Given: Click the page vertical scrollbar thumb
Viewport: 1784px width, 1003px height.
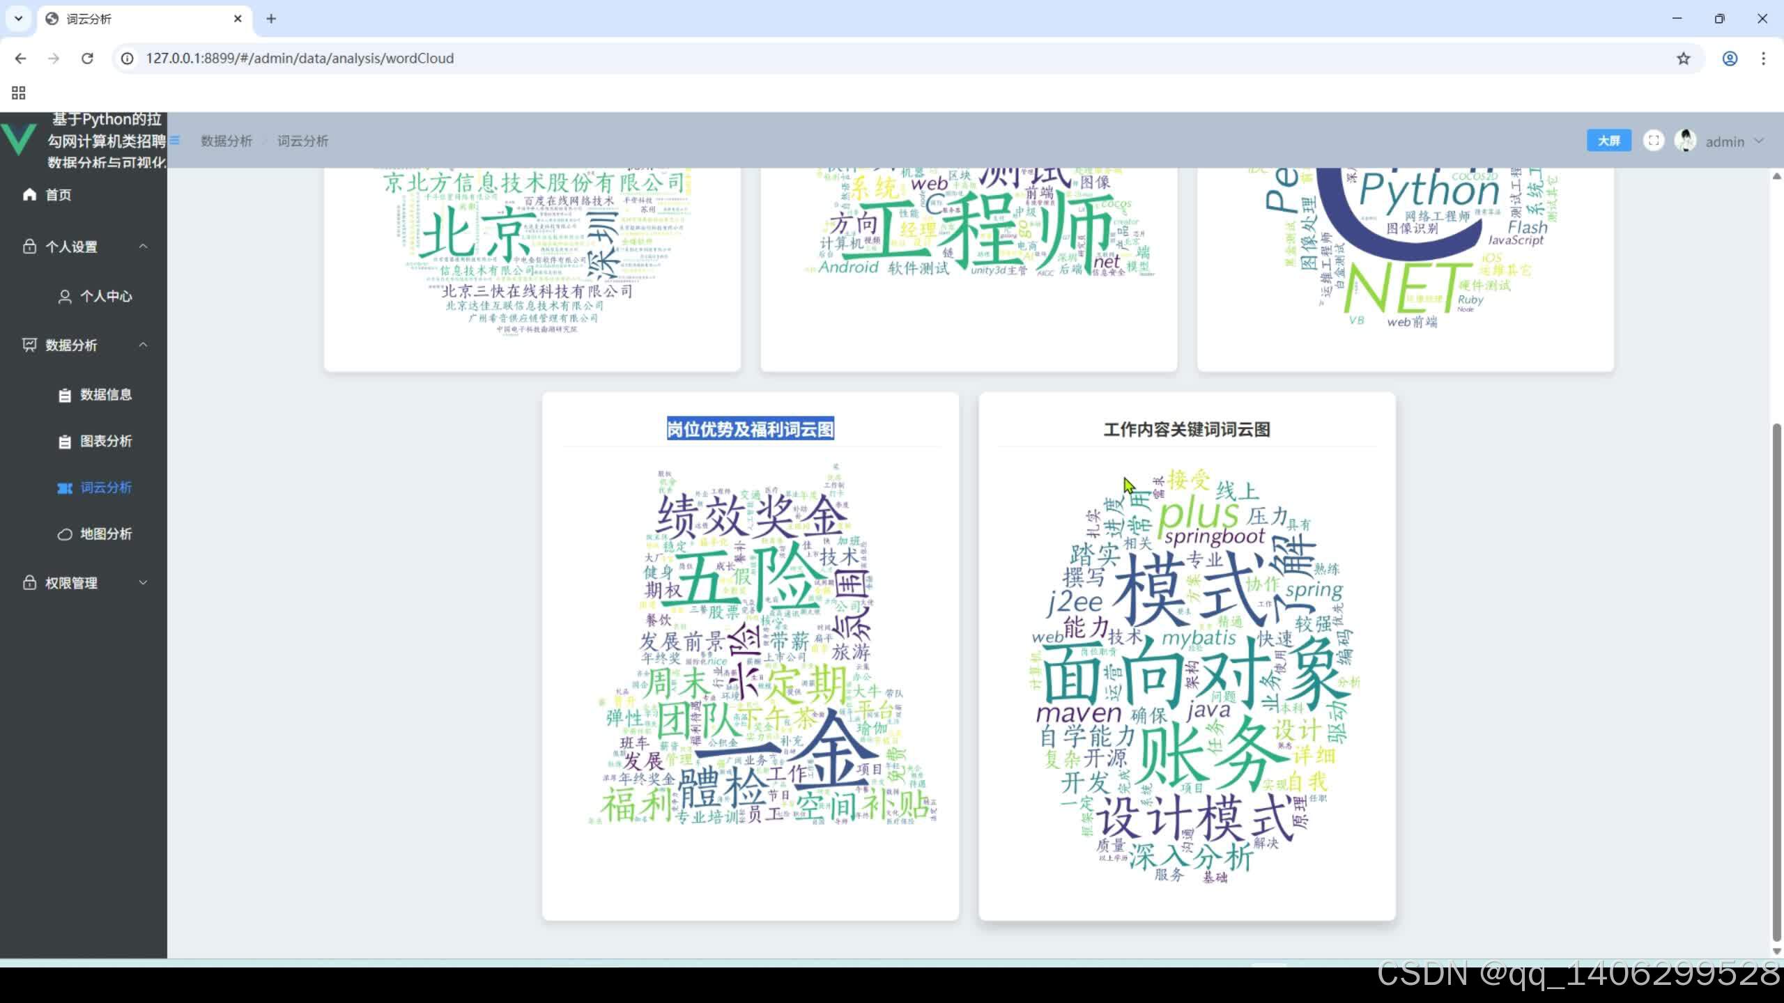Looking at the screenshot, I should coord(1776,681).
